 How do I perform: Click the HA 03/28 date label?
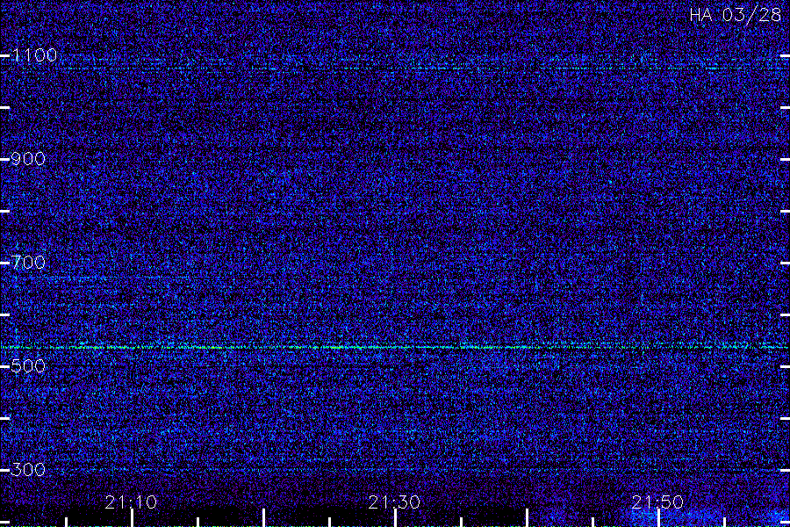[735, 15]
